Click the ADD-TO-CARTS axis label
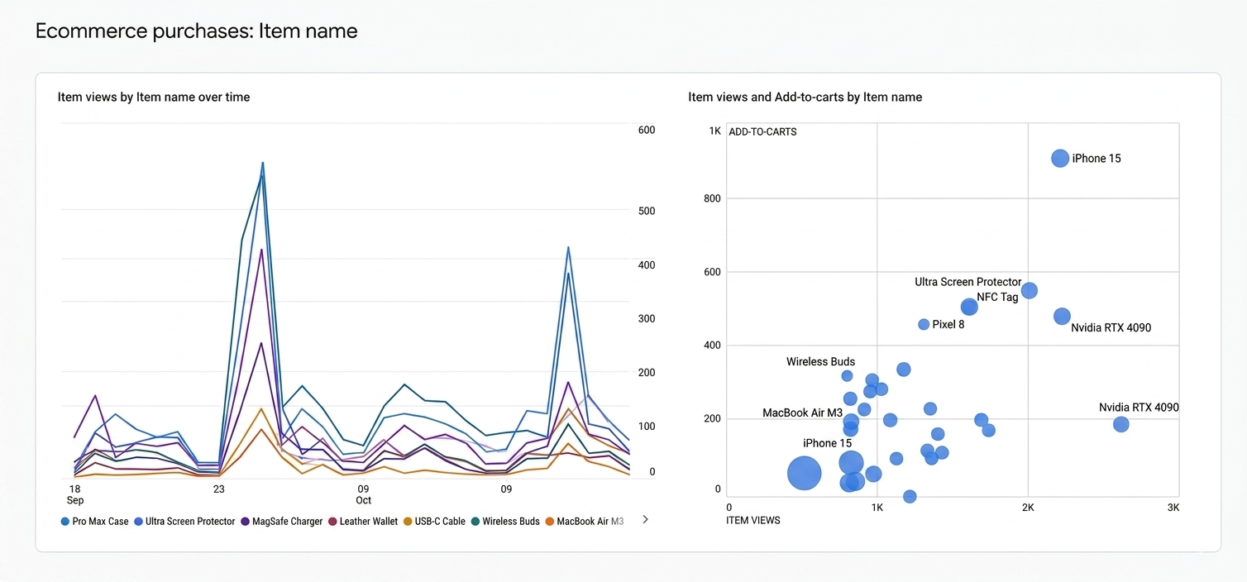The image size is (1247, 582). point(762,131)
